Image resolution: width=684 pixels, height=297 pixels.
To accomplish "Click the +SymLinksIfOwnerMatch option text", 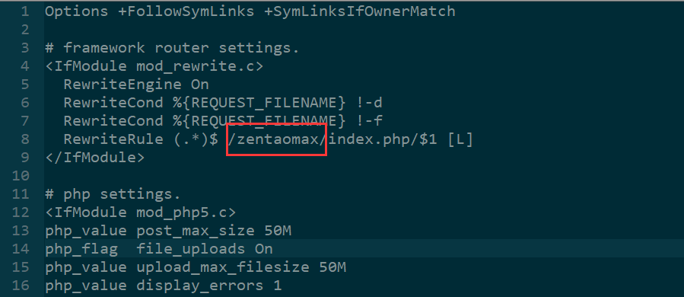I will (360, 11).
